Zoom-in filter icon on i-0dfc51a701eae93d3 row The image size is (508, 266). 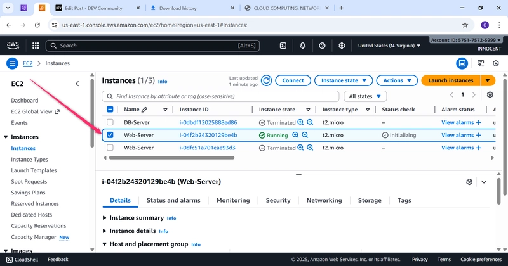click(x=300, y=148)
